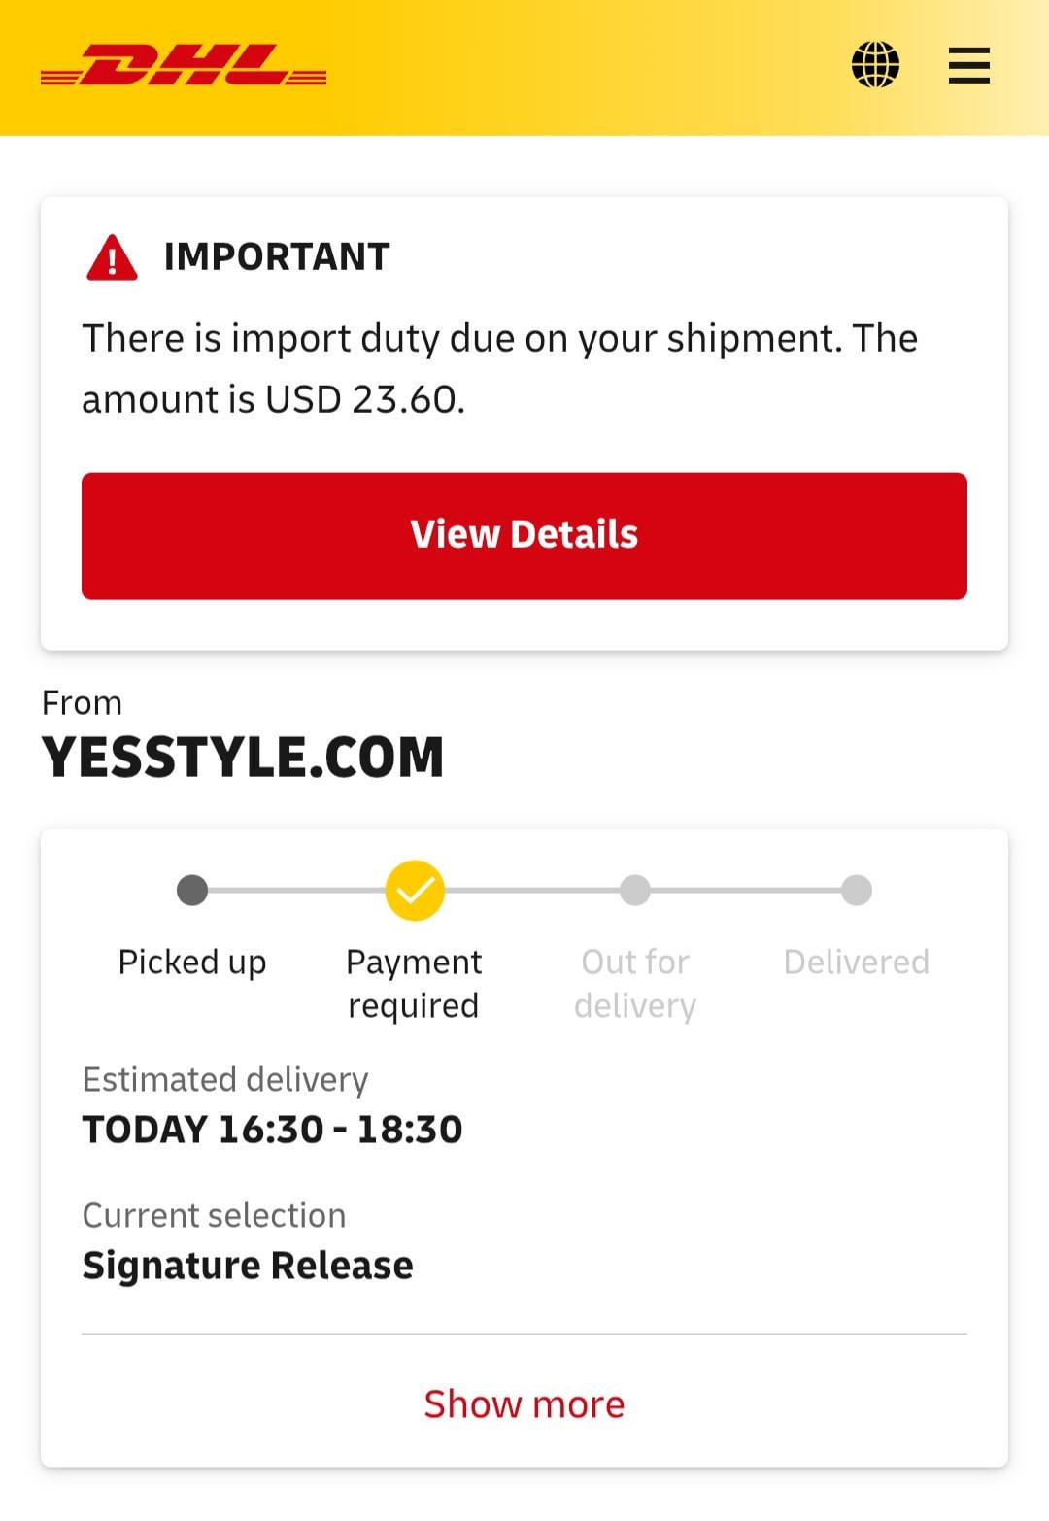1049x1521 pixels.
Task: Click the From label above the sender
Action: (x=82, y=702)
